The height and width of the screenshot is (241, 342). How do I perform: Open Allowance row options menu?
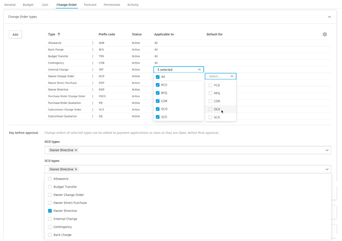[x=93, y=43]
